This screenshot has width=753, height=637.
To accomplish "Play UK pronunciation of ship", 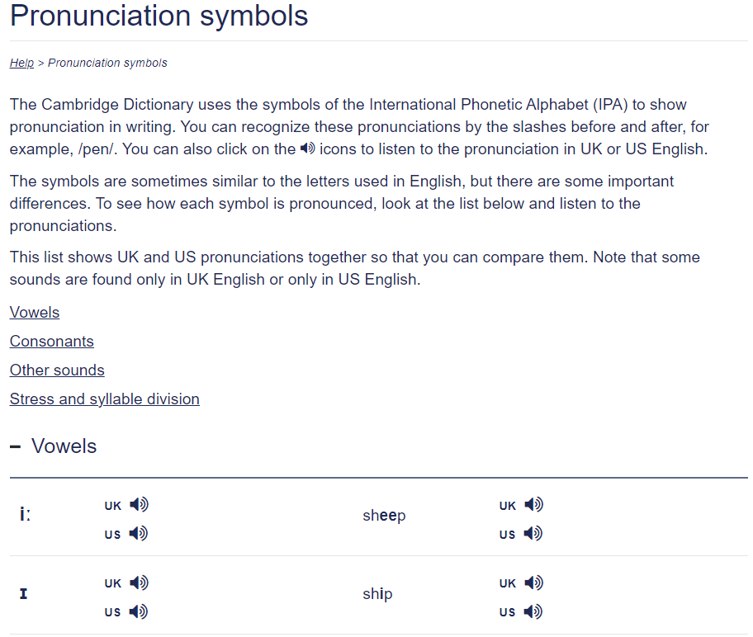I will click(x=139, y=583).
